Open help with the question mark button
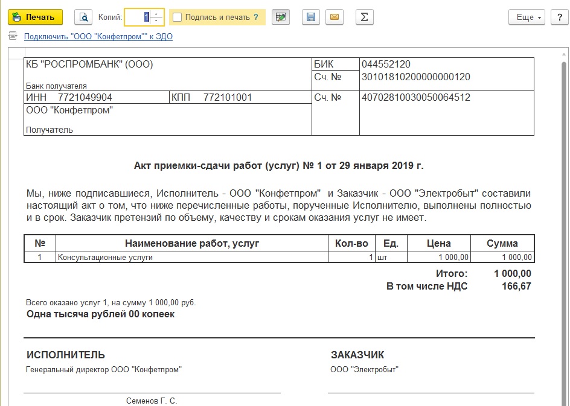 [x=560, y=17]
